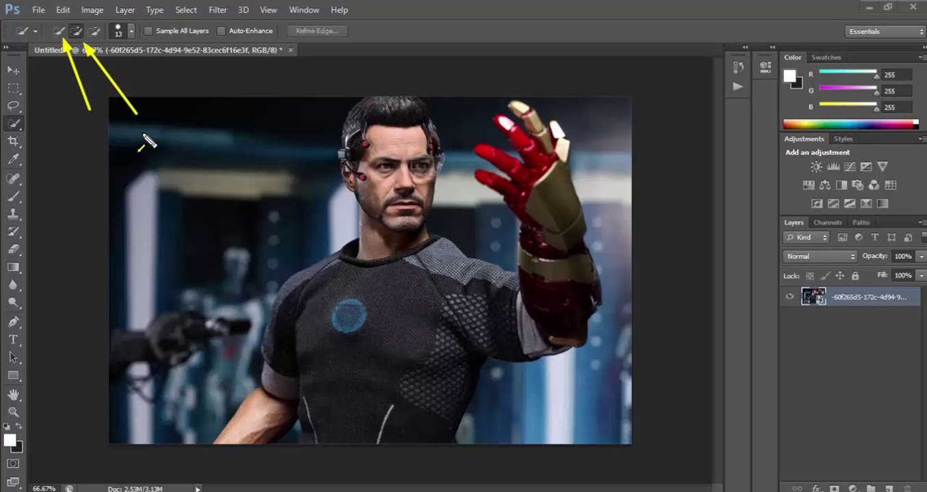927x492 pixels.
Task: Open the Opacity slider dropdown arrow
Action: (921, 256)
